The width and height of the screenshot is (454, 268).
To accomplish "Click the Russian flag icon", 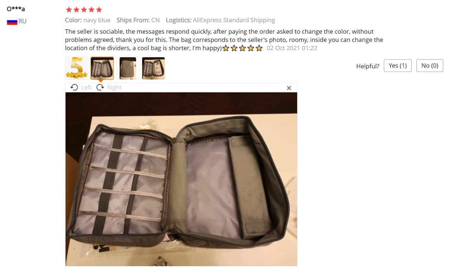I will point(12,21).
